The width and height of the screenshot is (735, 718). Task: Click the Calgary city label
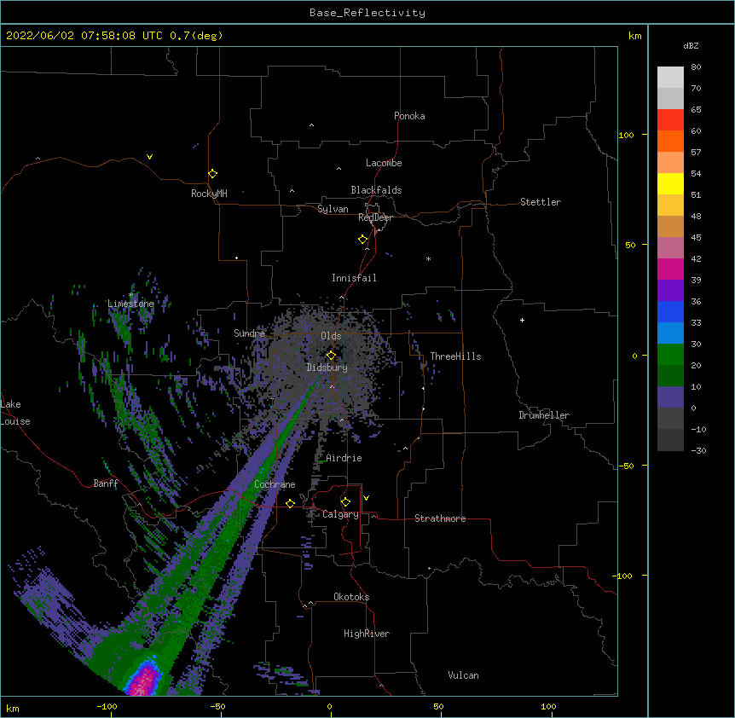pyautogui.click(x=340, y=514)
